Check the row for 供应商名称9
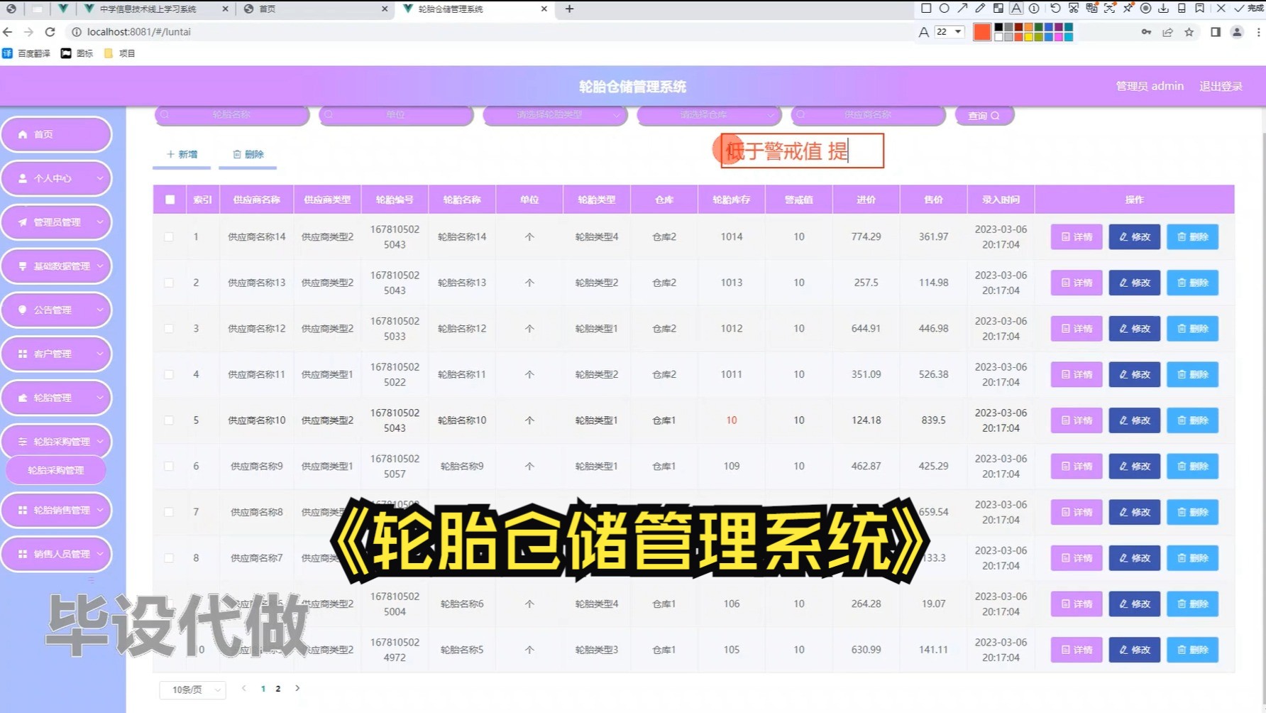The width and height of the screenshot is (1266, 713). (169, 467)
